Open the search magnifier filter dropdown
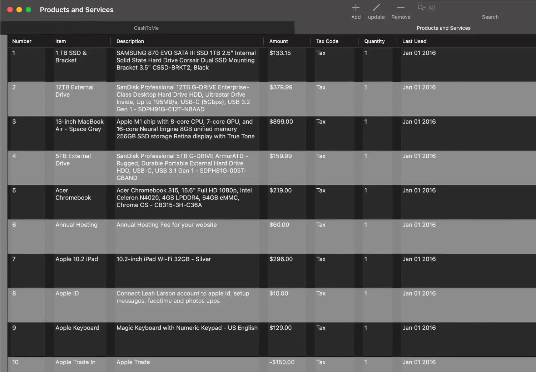The height and width of the screenshot is (372, 536). (422, 7)
